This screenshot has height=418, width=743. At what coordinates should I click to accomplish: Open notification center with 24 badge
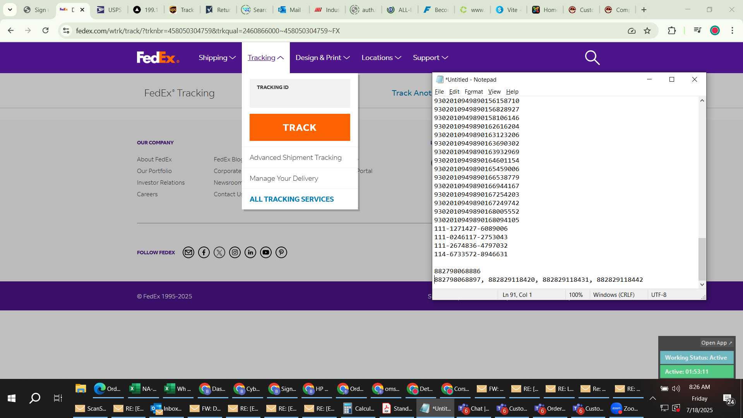tap(728, 399)
